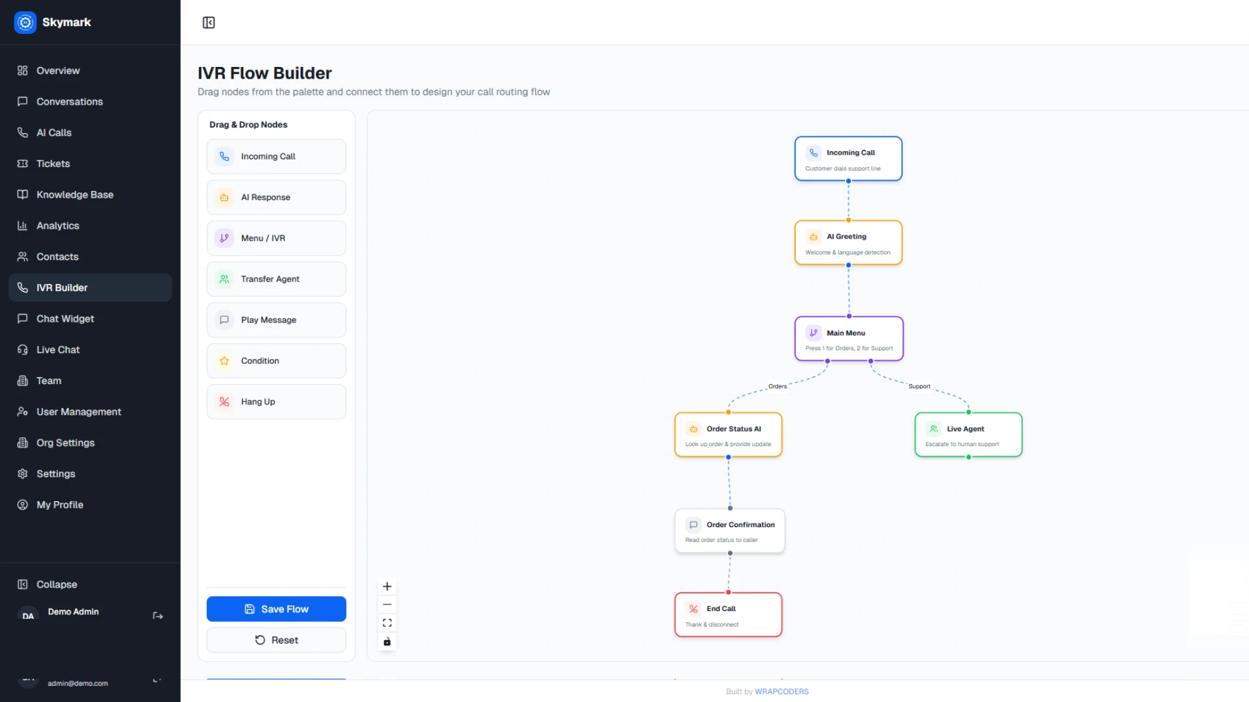
Task: Click the Menu / IVR branch icon
Action: tap(224, 239)
